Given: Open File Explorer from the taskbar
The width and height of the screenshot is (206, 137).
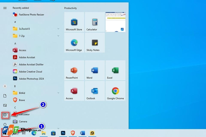Looking at the screenshot, I should click(x=44, y=133).
